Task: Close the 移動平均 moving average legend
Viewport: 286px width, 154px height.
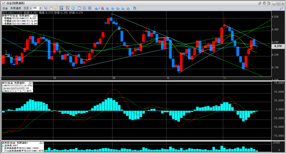Action: pyautogui.click(x=37, y=16)
